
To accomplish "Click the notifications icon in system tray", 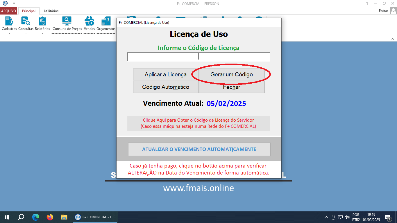I will click(x=389, y=217).
